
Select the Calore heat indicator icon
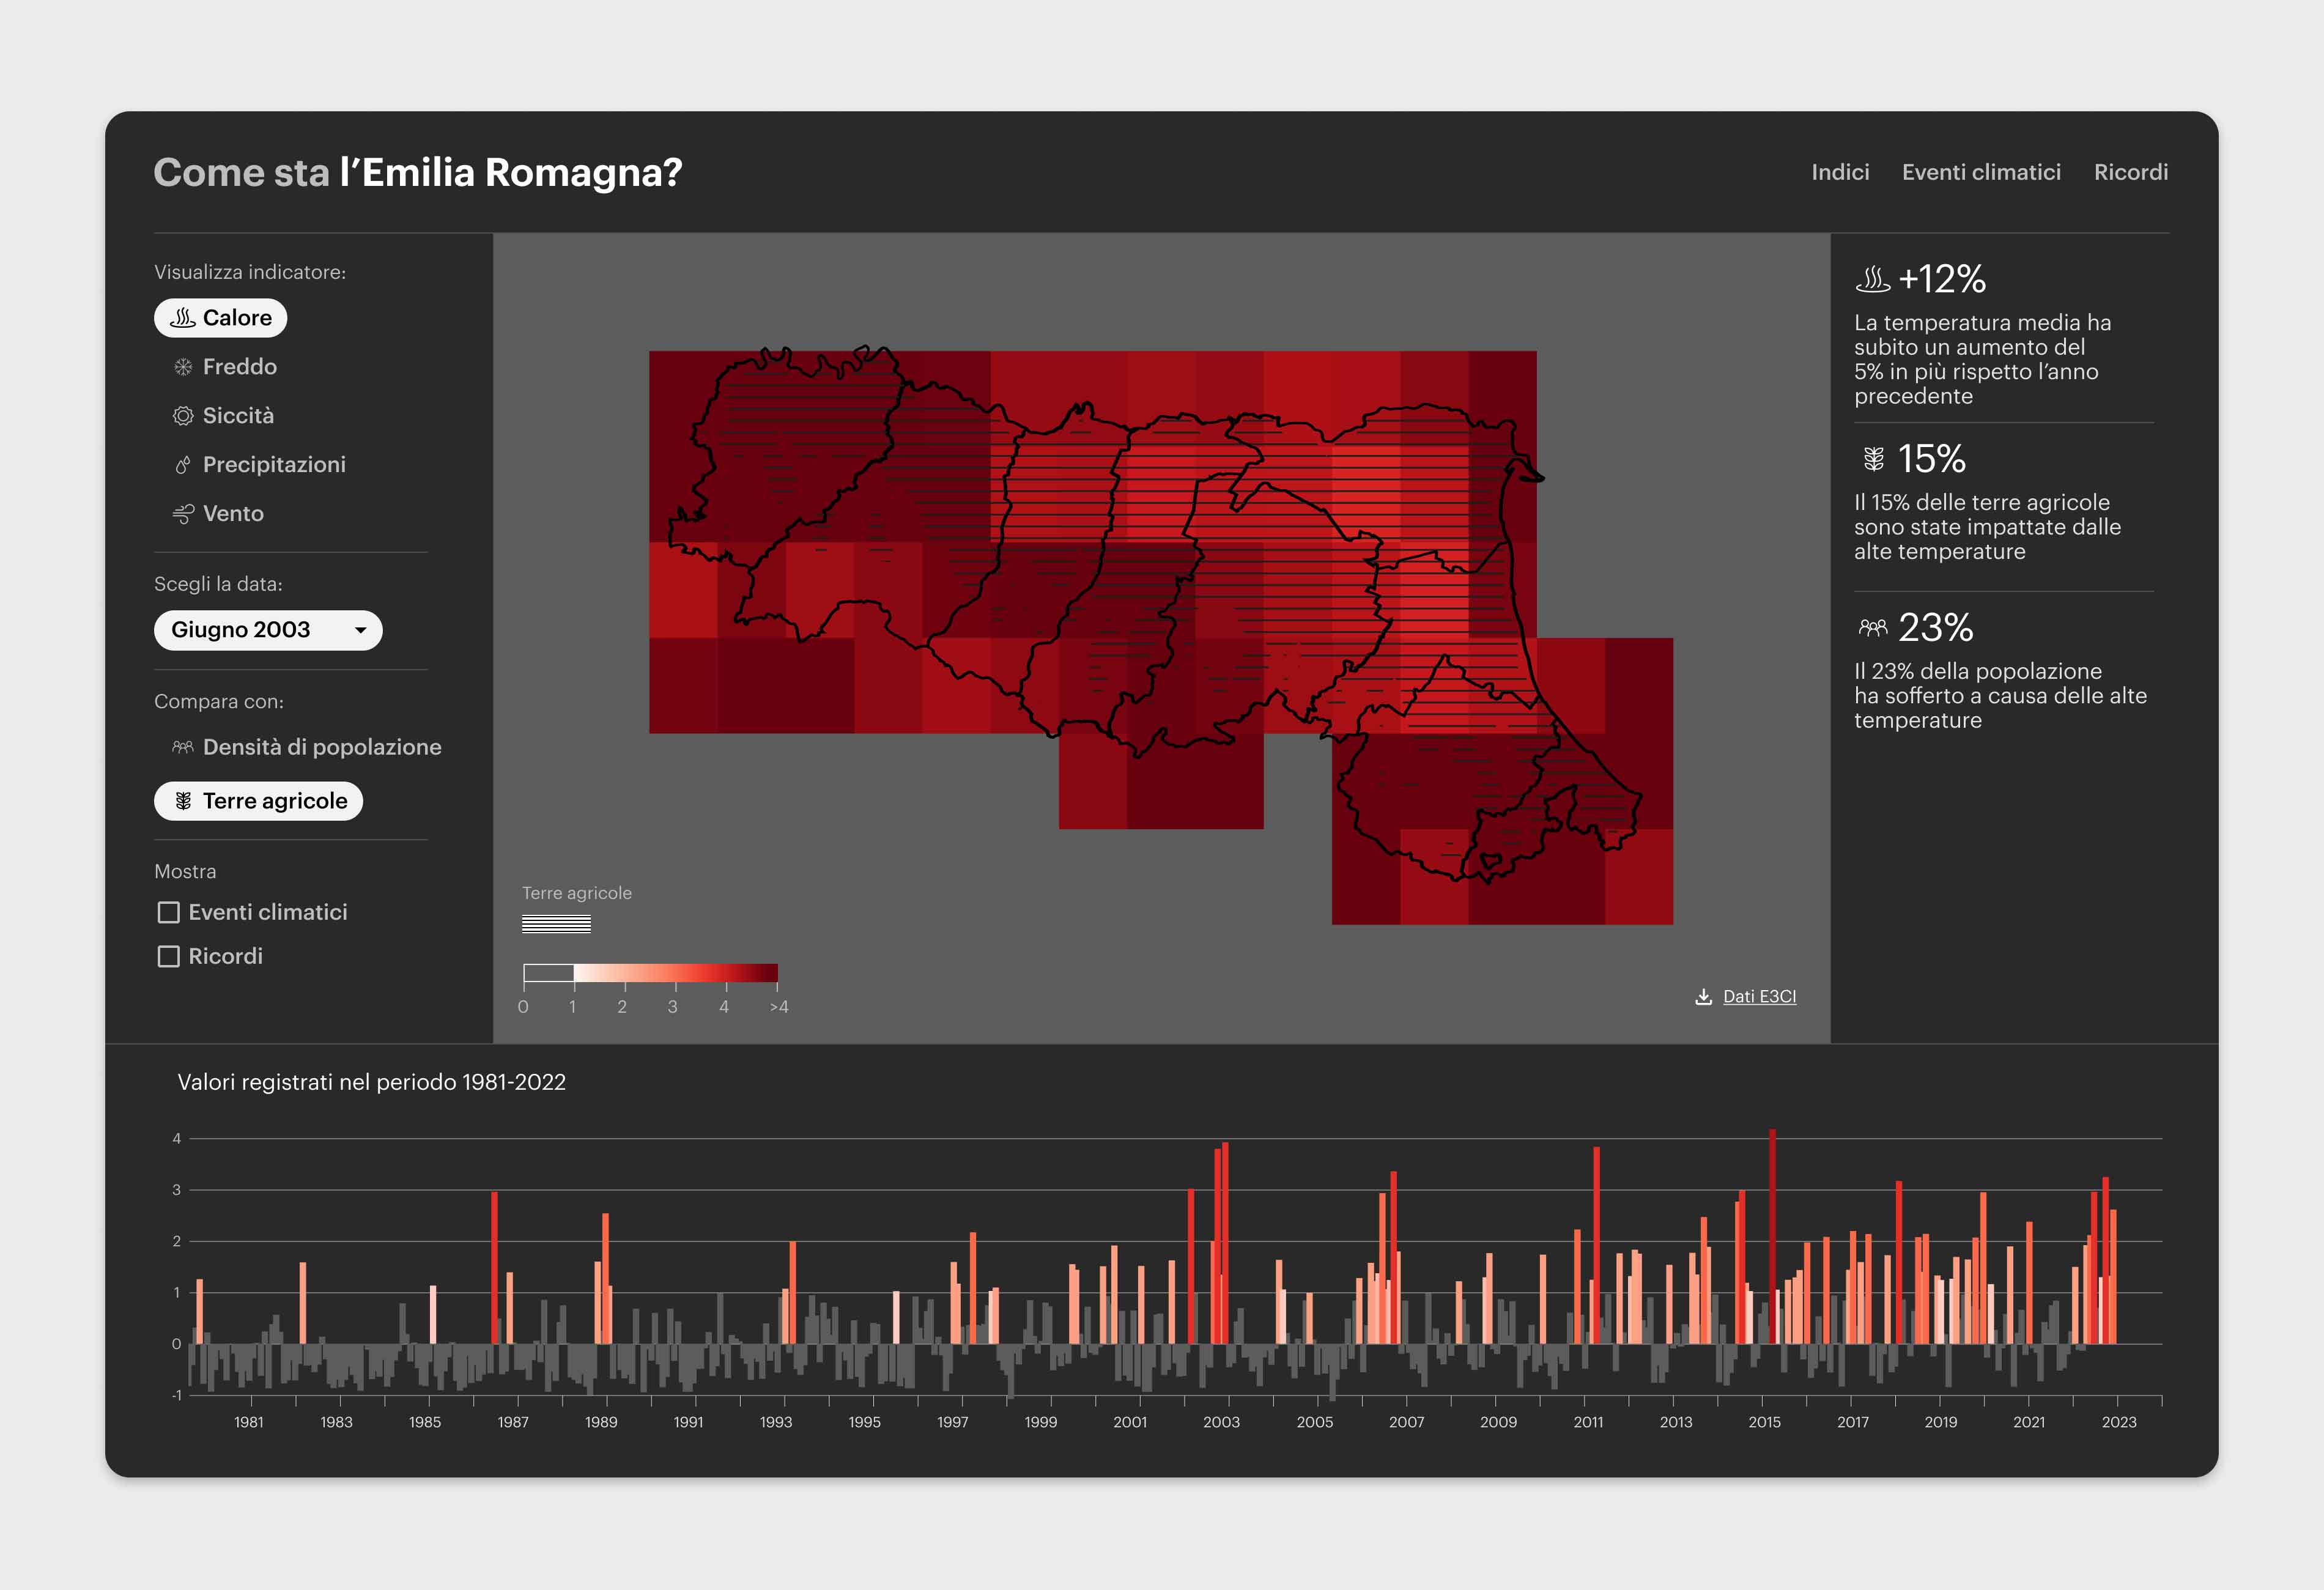(182, 318)
